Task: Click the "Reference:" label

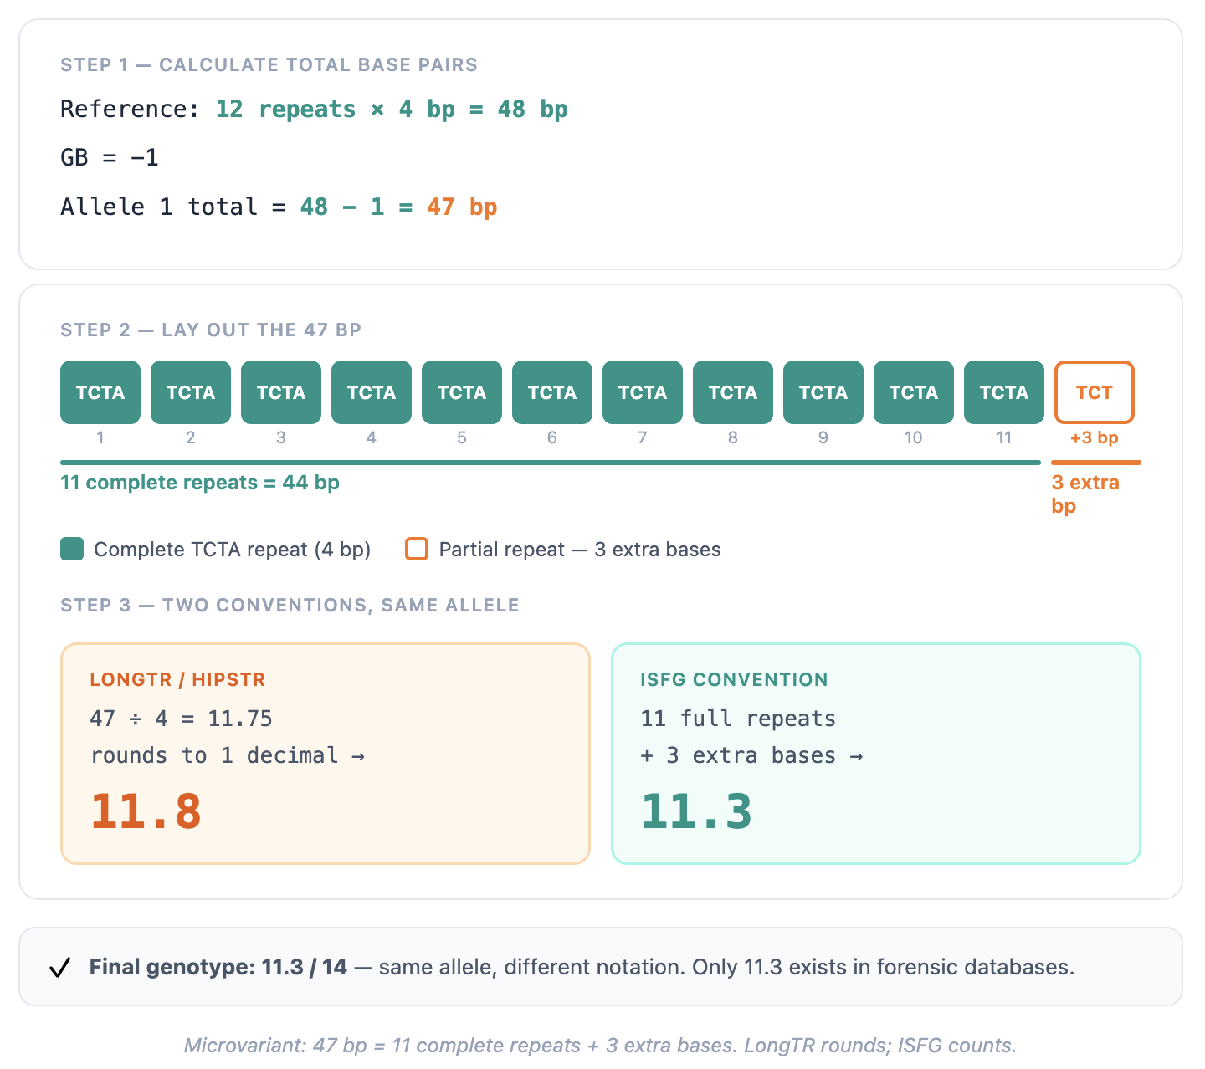Action: pyautogui.click(x=131, y=110)
